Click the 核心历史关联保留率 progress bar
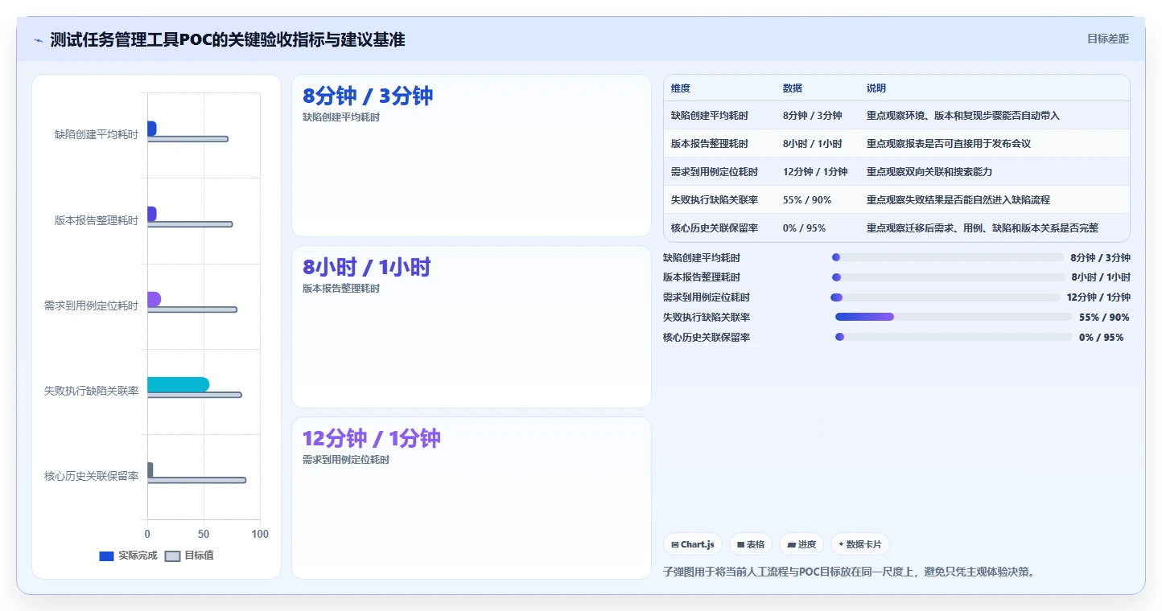 954,337
